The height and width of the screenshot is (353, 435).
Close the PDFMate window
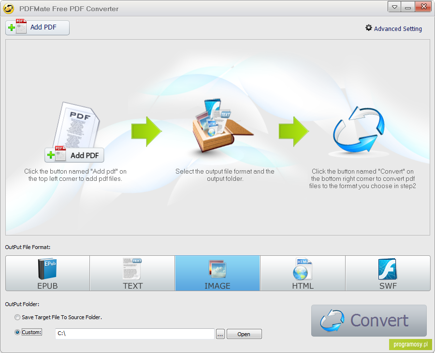[423, 7]
